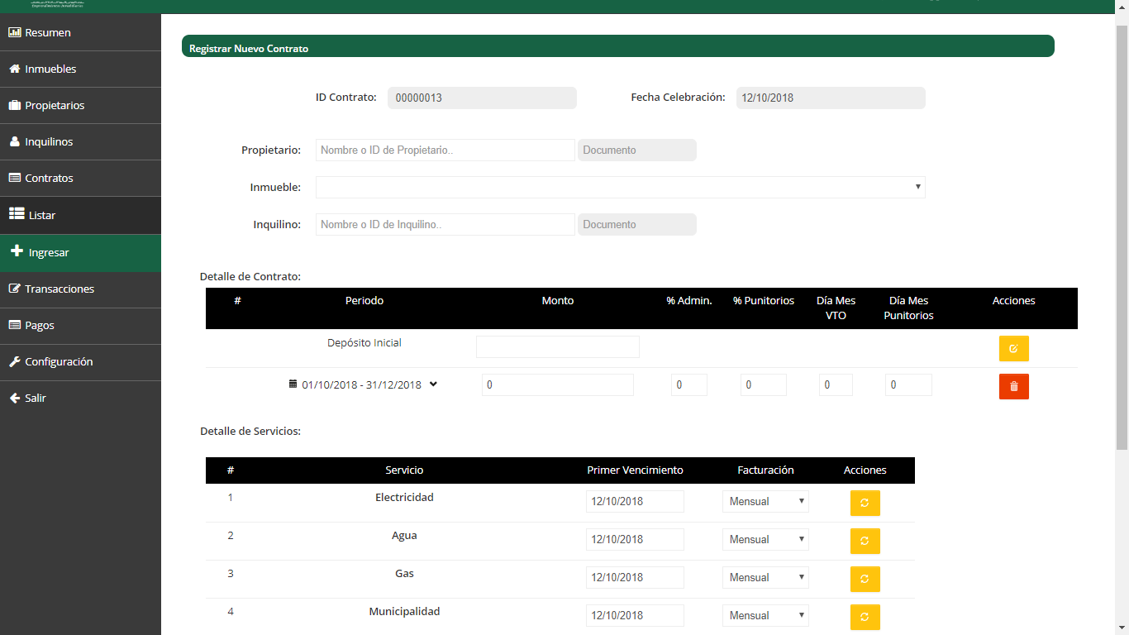Click the calendar icon beside the period range

(293, 384)
